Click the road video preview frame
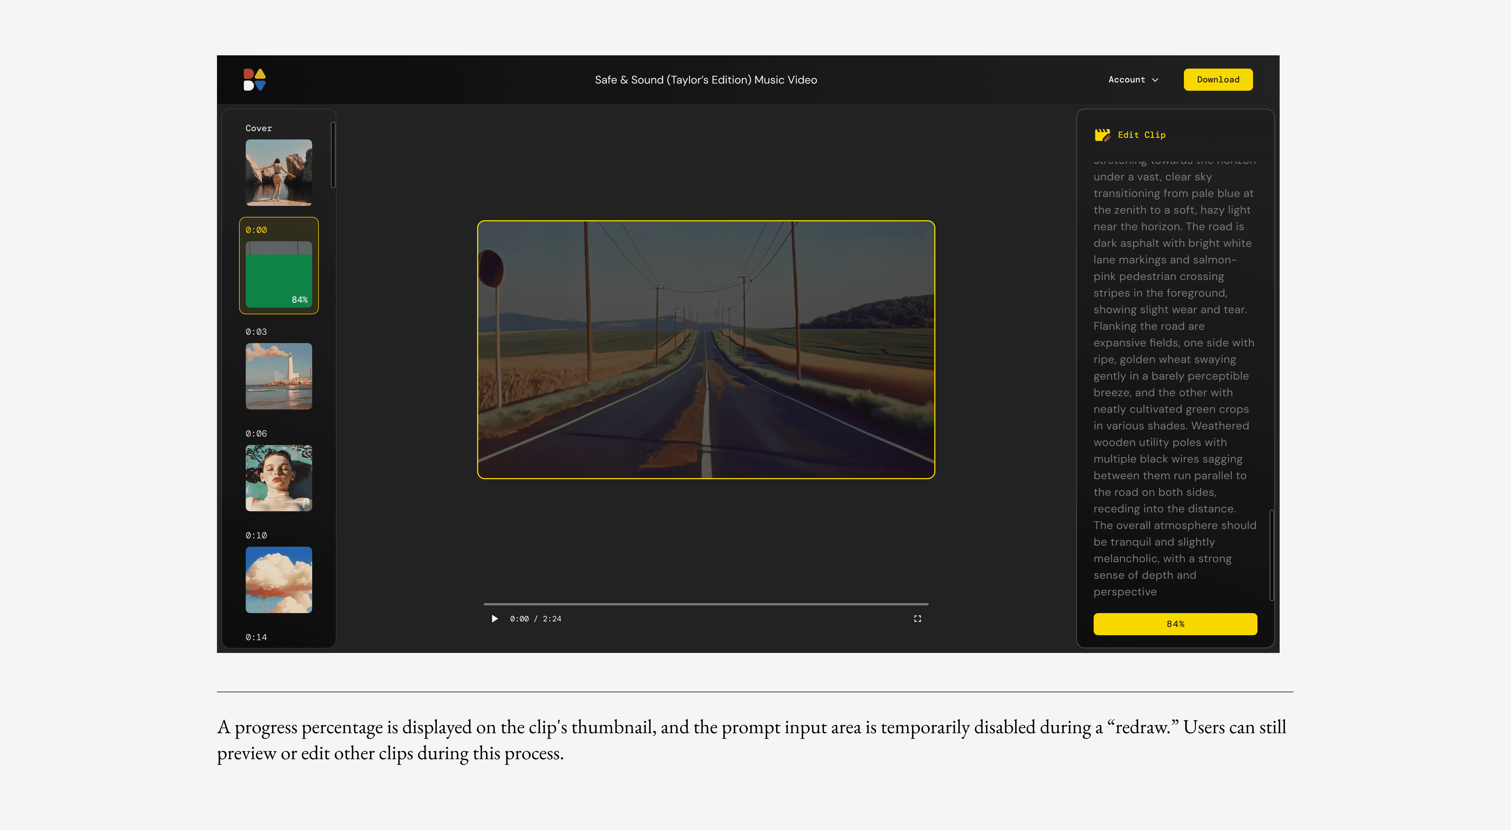Screen dimensions: 1511x830 point(706,350)
